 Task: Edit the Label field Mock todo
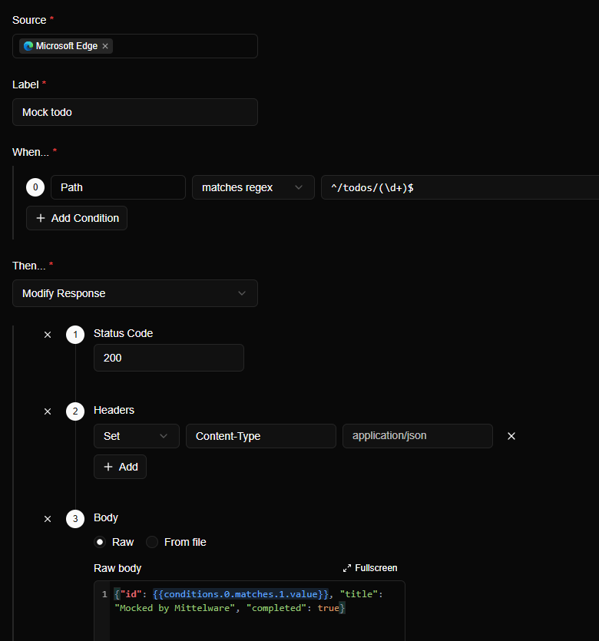pyautogui.click(x=135, y=112)
